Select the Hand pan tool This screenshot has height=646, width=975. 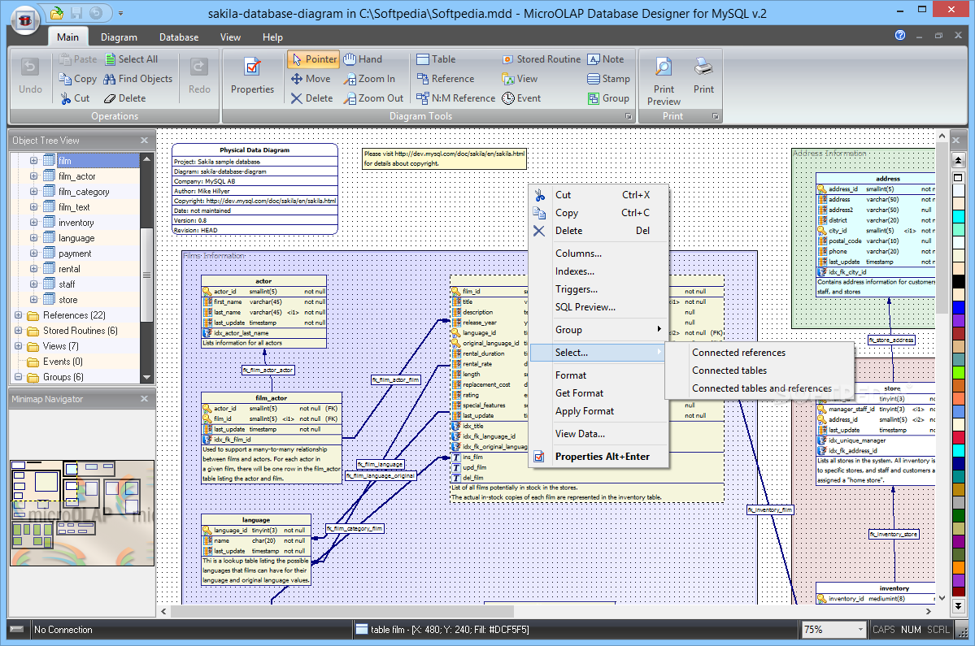(x=363, y=59)
